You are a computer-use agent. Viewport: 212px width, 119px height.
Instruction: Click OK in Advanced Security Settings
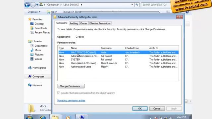click(140, 109)
